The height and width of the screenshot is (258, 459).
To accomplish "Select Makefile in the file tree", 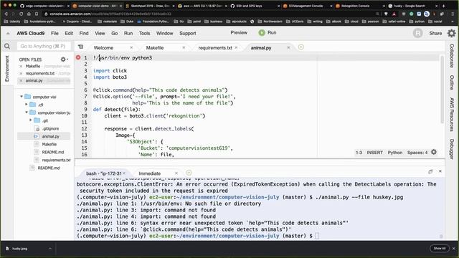I will tap(49, 144).
